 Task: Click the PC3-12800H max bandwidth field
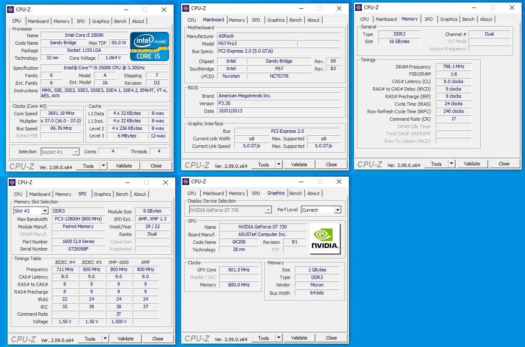pos(78,219)
